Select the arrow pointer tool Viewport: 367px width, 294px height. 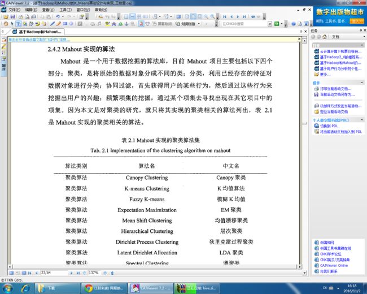[x=12, y=24]
